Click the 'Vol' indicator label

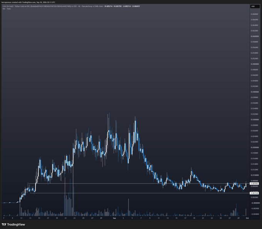4,9
